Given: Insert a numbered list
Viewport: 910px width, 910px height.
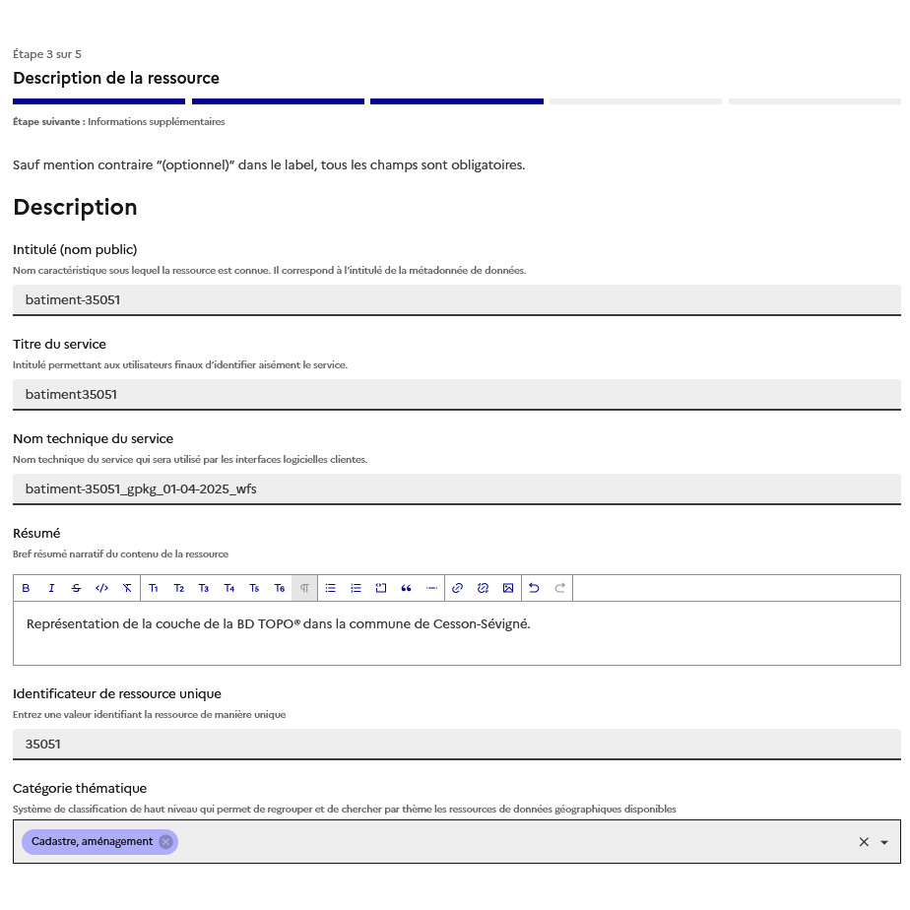Looking at the screenshot, I should (x=357, y=588).
